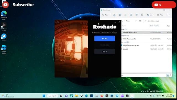
Task: Open the Windows Start menu
Action: (44, 96)
